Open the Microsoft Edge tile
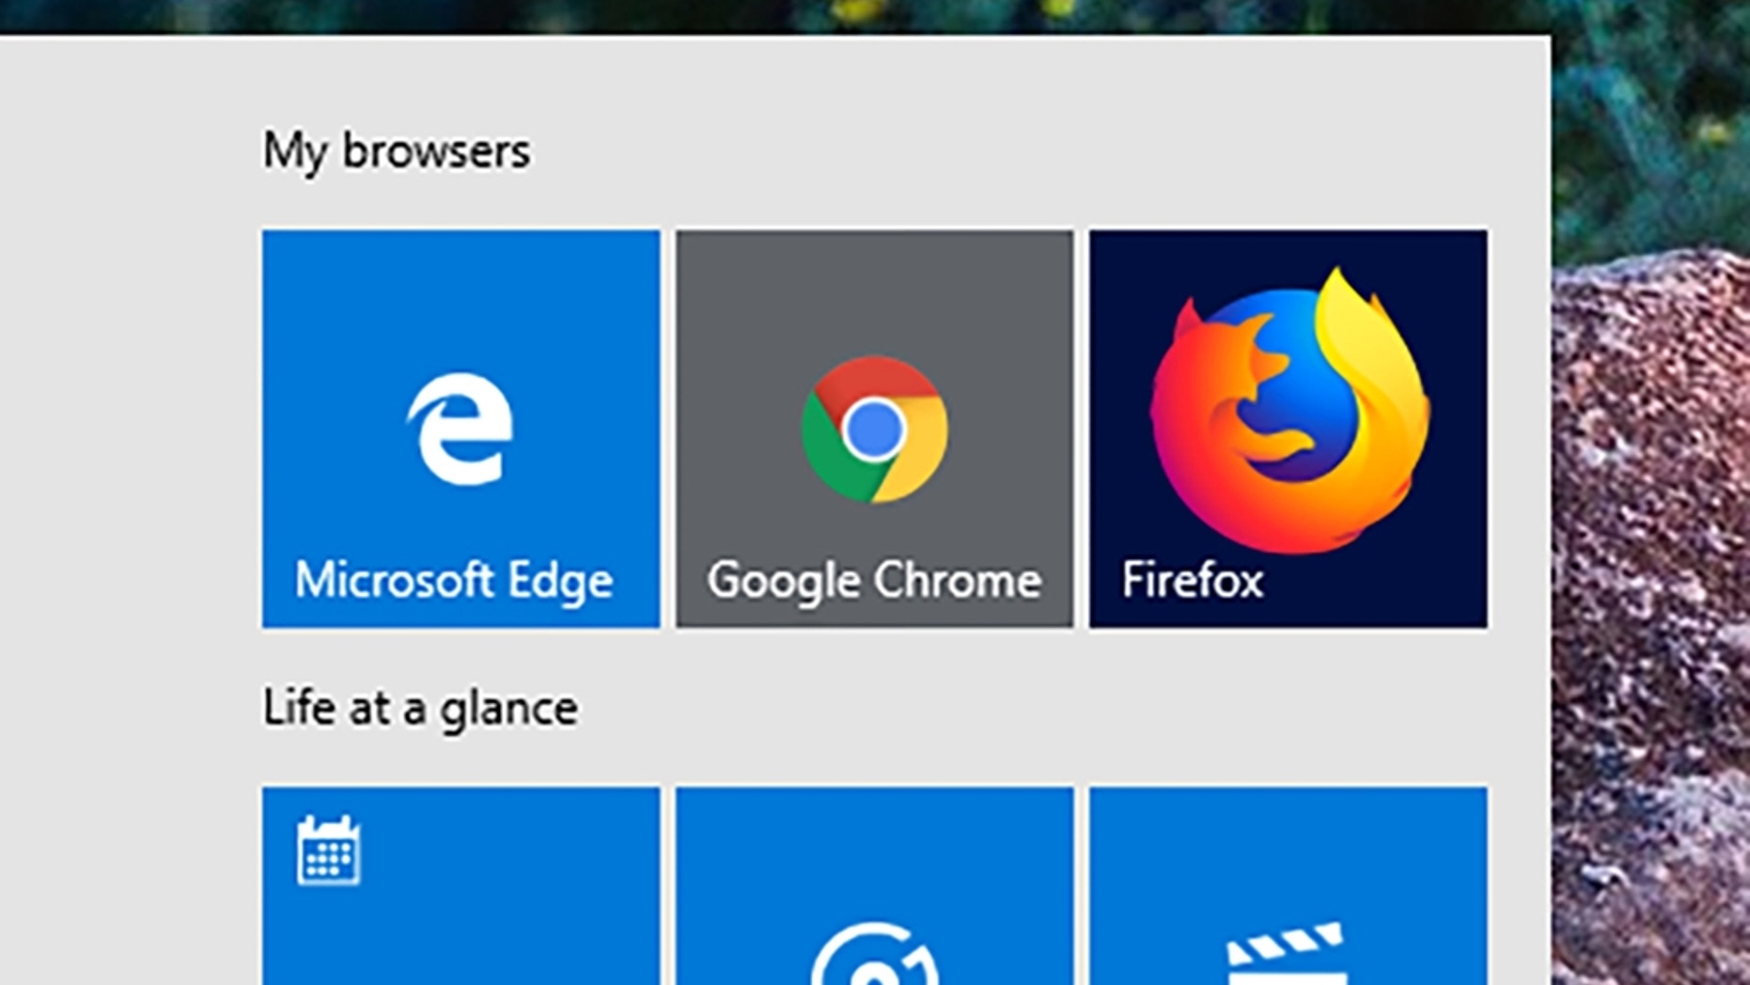1750x985 pixels. coord(461,429)
